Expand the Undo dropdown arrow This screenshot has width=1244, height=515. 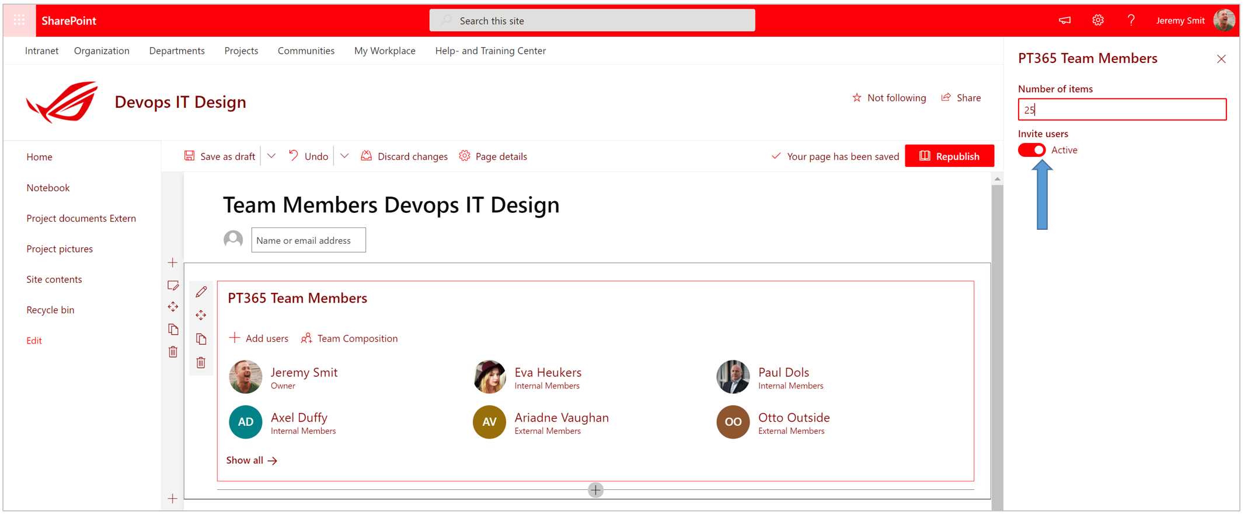344,156
